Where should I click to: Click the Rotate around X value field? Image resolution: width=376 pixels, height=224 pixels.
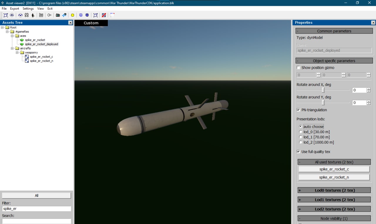[x=360, y=90]
